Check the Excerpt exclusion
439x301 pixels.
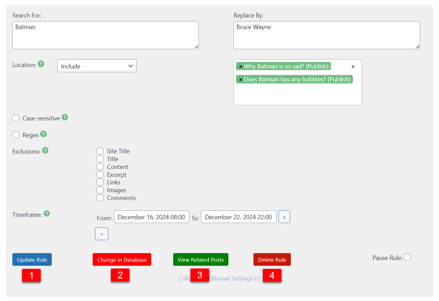100,174
